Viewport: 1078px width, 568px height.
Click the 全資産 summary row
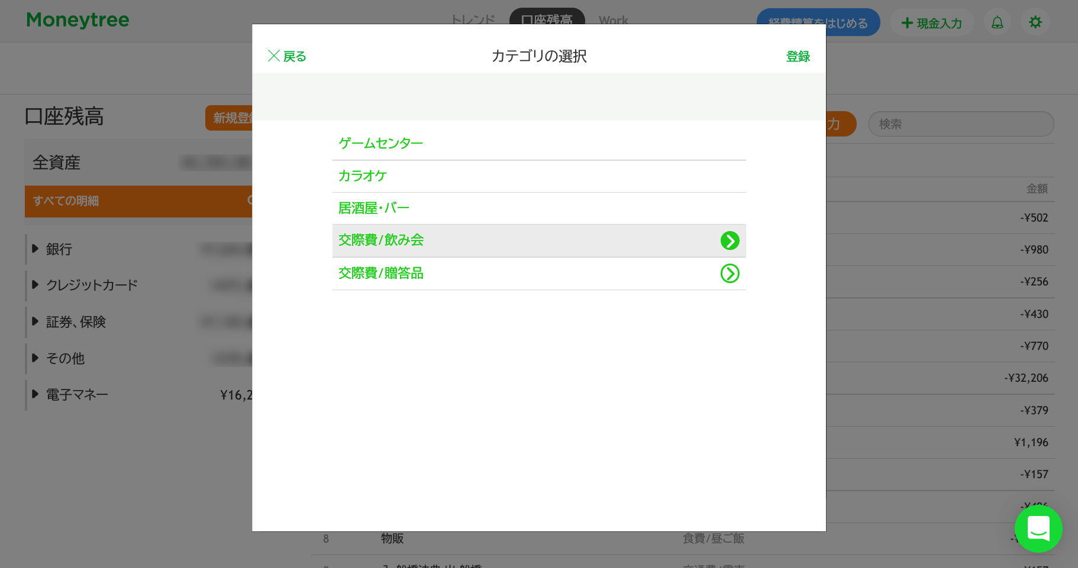point(139,163)
